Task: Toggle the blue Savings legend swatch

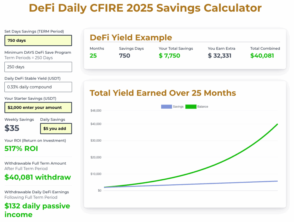Action: pos(167,107)
